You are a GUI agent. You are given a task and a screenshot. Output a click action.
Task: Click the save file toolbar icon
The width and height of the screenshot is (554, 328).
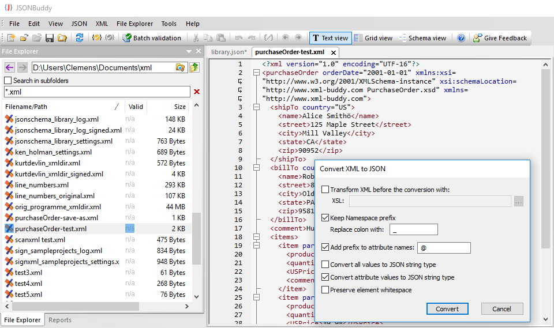[x=50, y=38]
